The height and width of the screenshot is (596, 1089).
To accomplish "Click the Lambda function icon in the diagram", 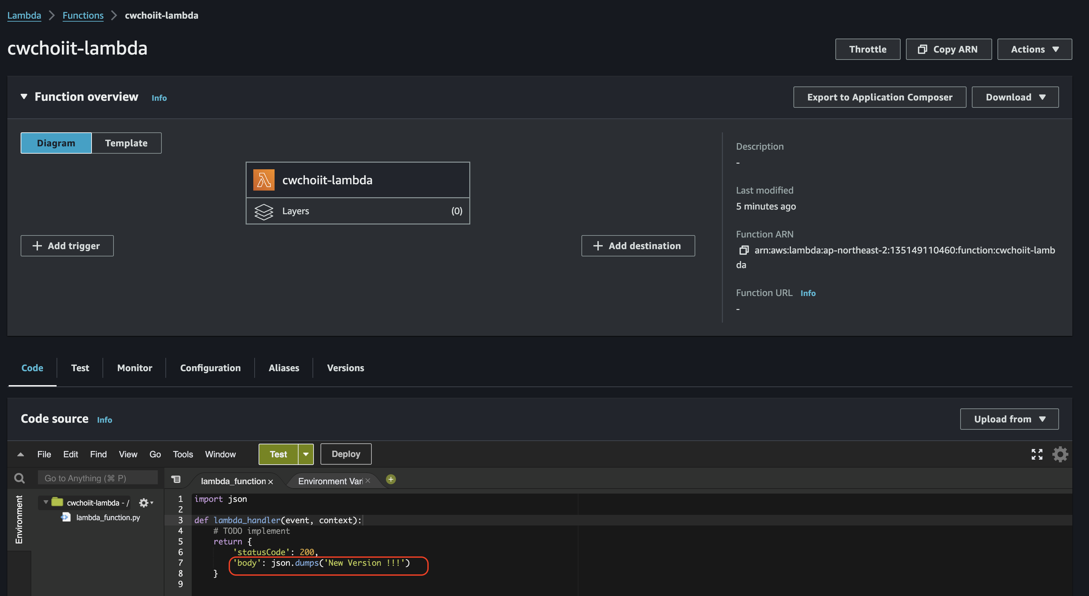I will point(264,180).
